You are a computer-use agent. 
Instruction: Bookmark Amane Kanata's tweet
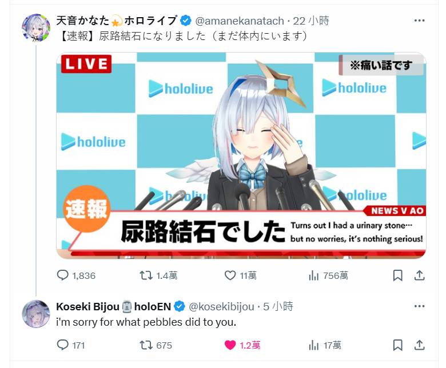pyautogui.click(x=397, y=275)
